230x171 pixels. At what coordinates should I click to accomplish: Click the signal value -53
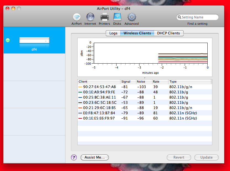click(x=125, y=102)
